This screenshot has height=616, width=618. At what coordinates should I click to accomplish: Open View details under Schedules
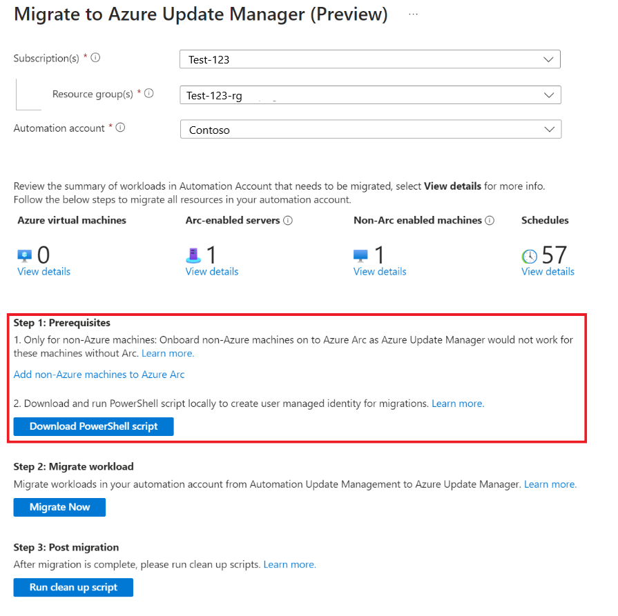pyautogui.click(x=548, y=271)
